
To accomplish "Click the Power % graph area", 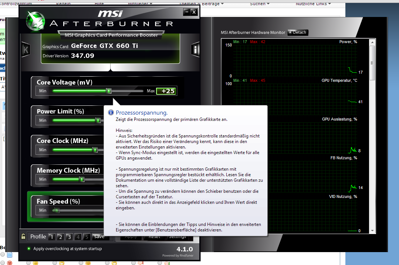I will point(295,60).
